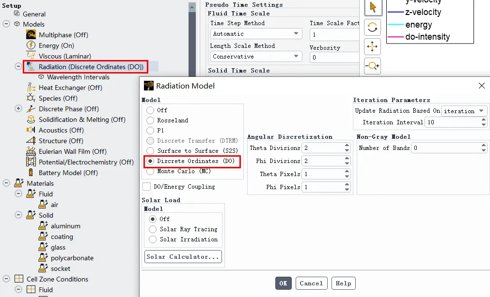Collapse the Materials tree node
The width and height of the screenshot is (490, 297).
point(7,183)
